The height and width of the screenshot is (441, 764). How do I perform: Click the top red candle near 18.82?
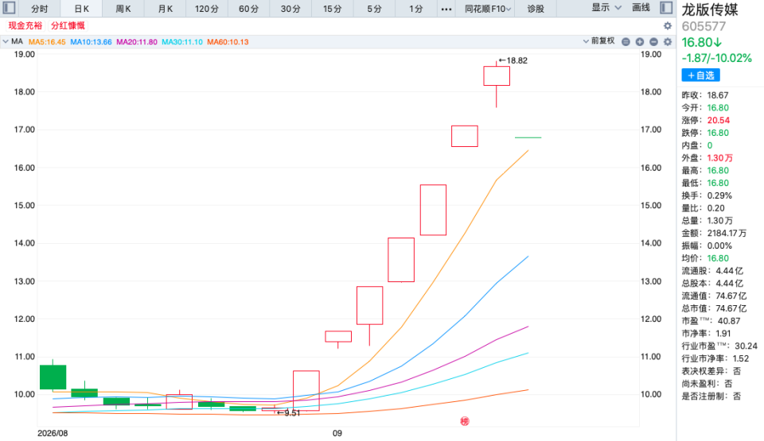click(x=497, y=76)
